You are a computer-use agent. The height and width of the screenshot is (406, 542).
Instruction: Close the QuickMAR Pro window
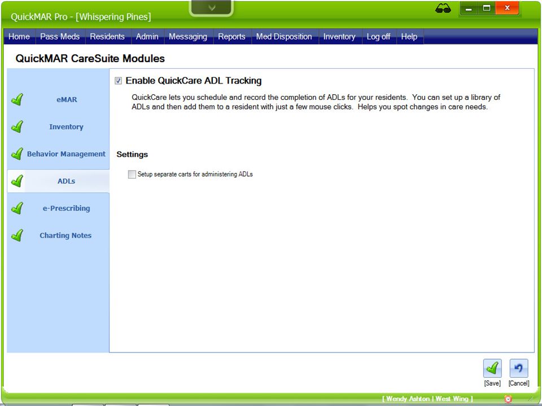pos(507,8)
